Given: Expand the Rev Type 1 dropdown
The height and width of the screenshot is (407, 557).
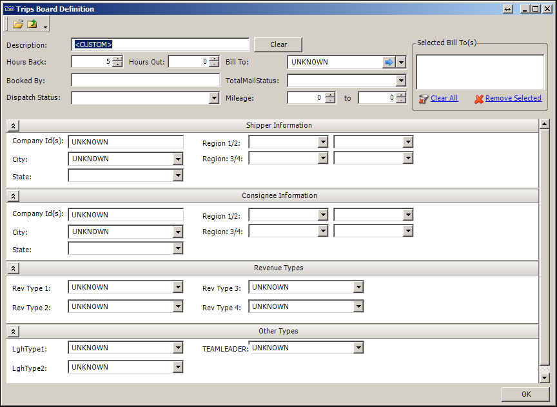Looking at the screenshot, I should (x=178, y=288).
